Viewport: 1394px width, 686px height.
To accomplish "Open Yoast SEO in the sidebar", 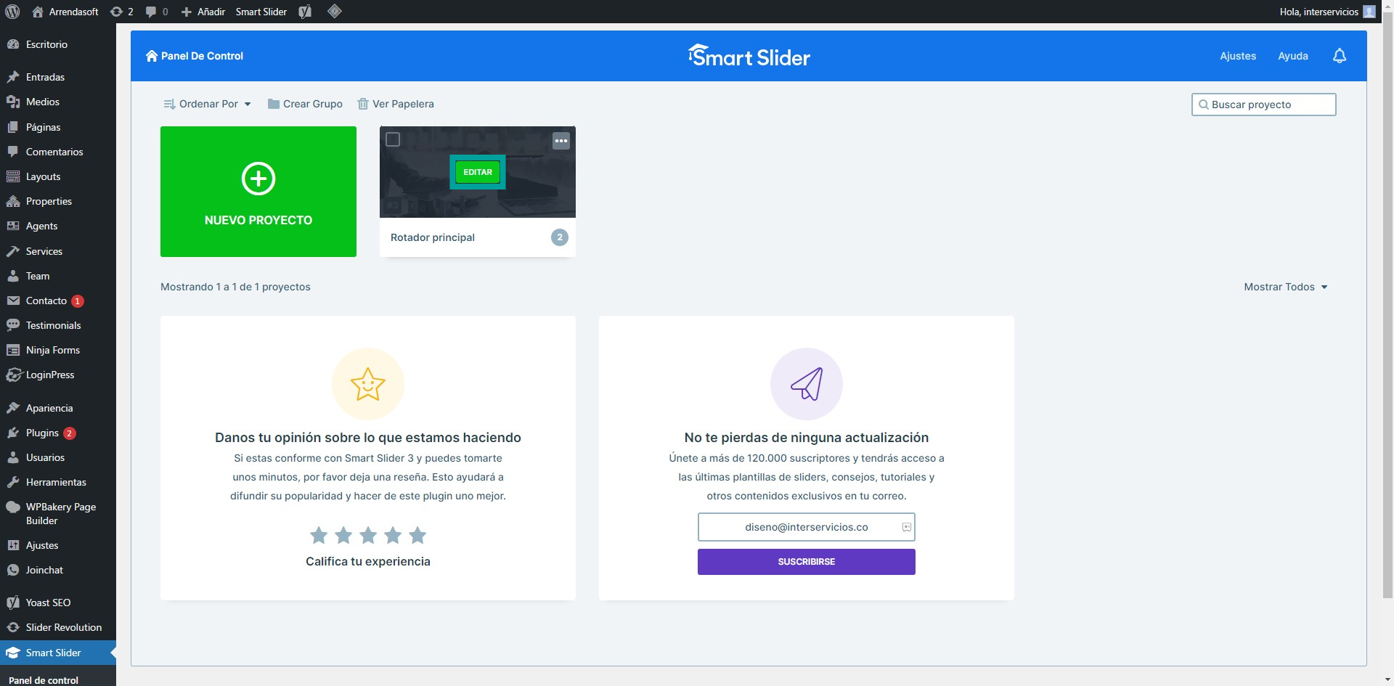I will coord(58,603).
